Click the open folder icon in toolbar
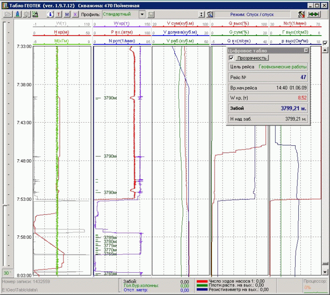 8,14
